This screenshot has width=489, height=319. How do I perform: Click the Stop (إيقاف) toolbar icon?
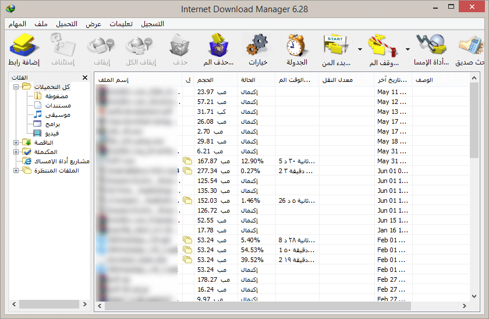(101, 45)
